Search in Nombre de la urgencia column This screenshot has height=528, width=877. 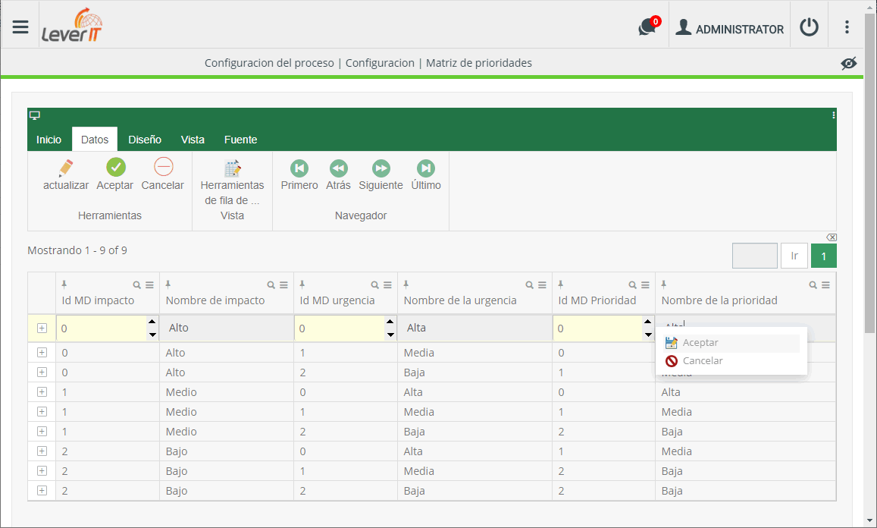pyautogui.click(x=529, y=285)
